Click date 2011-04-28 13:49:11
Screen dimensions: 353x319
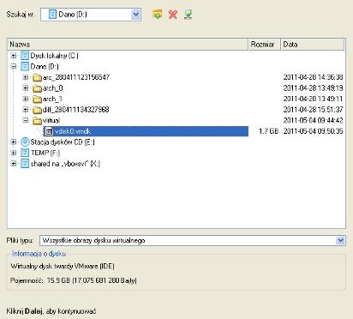pyautogui.click(x=313, y=99)
